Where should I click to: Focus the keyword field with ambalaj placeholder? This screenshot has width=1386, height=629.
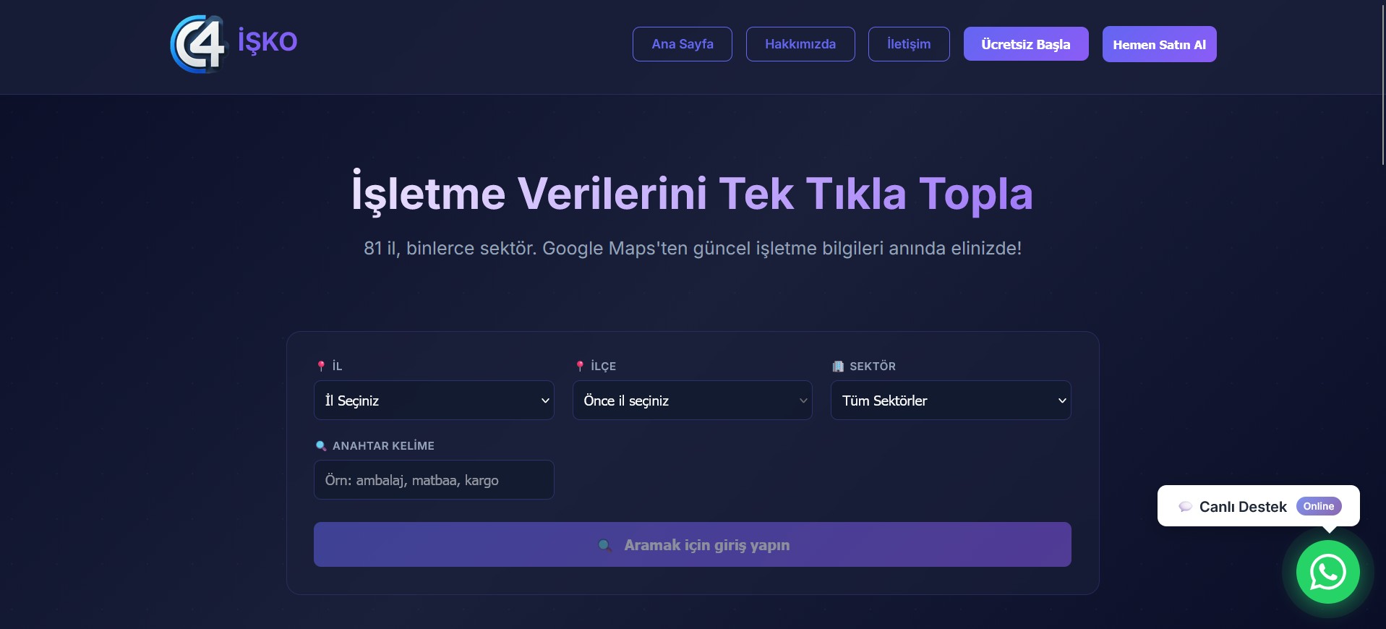point(434,480)
